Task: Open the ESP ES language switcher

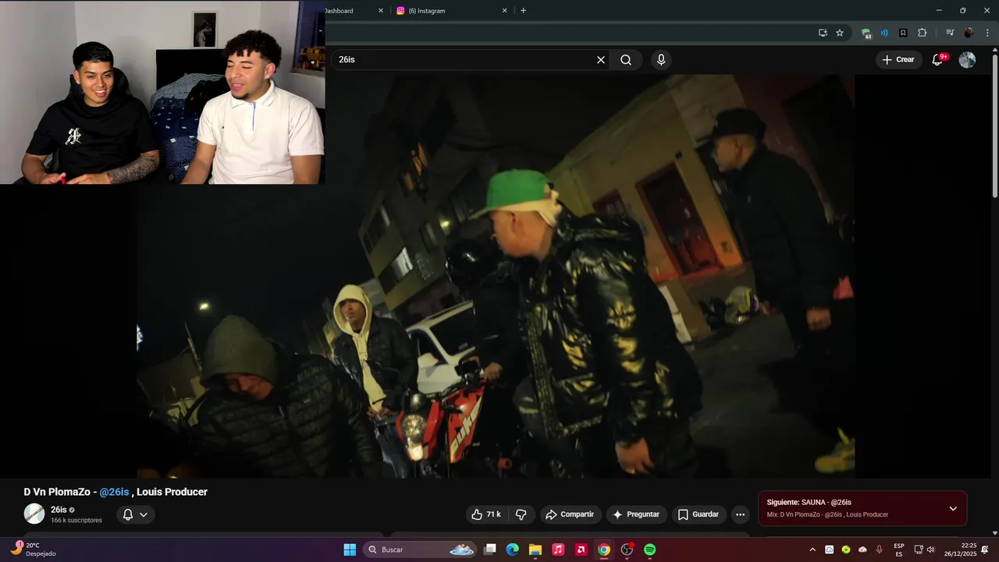Action: [x=899, y=550]
